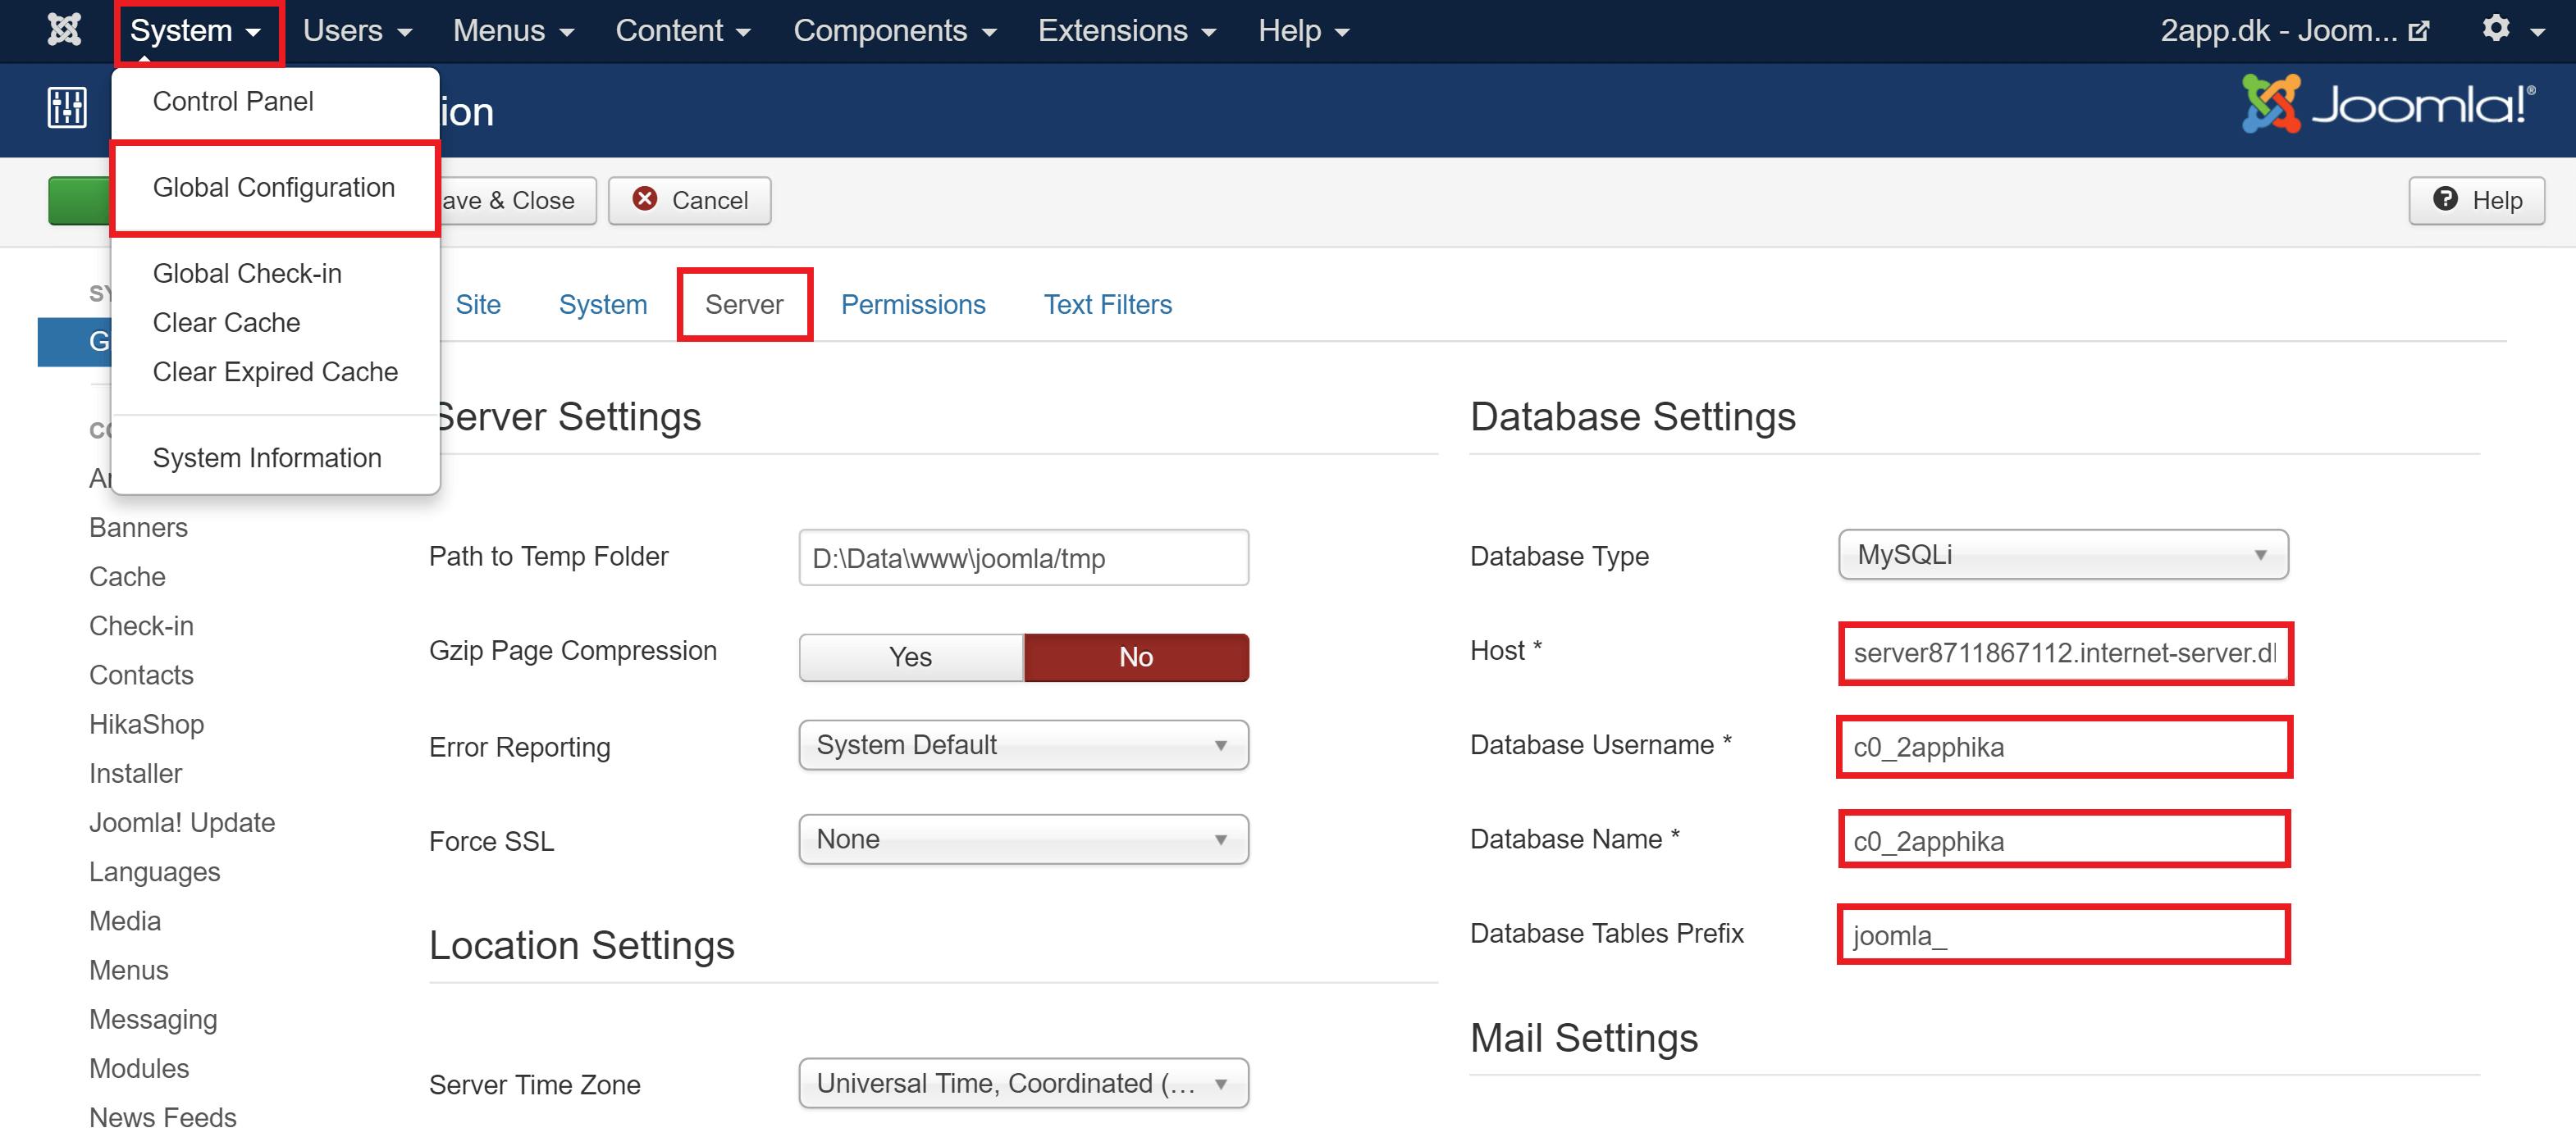The height and width of the screenshot is (1146, 2576).
Task: Click the question mark icon on Help
Action: pyautogui.click(x=2445, y=199)
